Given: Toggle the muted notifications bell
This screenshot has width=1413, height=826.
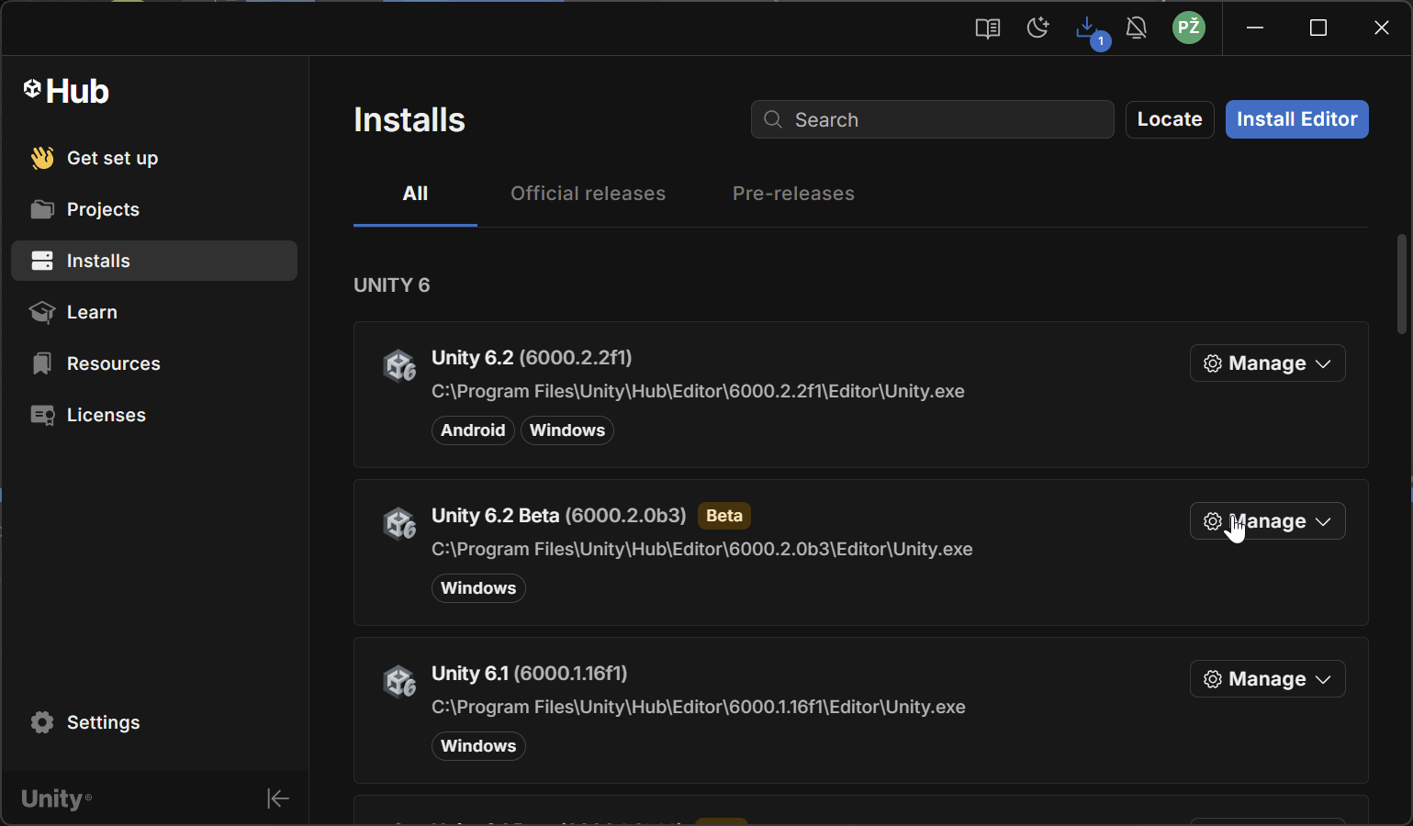Looking at the screenshot, I should (1137, 28).
